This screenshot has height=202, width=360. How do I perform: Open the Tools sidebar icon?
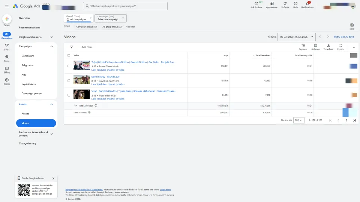click(7, 57)
